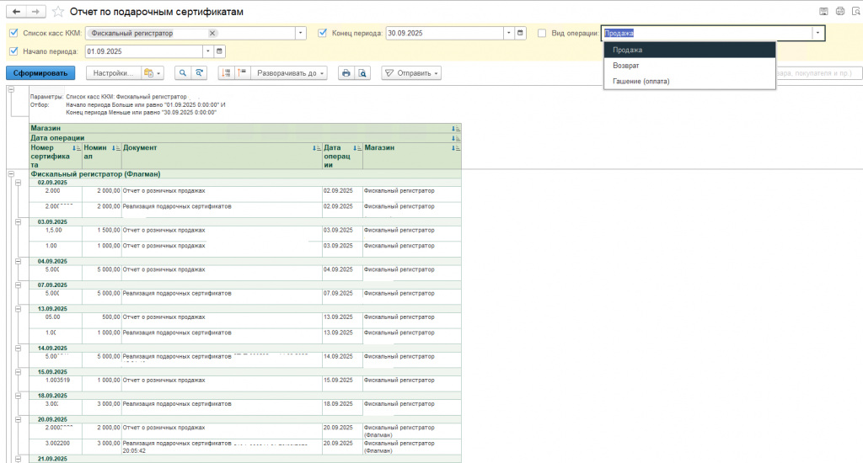Remove Фискальный регистратор tag with X
The width and height of the screenshot is (863, 463).
212,33
